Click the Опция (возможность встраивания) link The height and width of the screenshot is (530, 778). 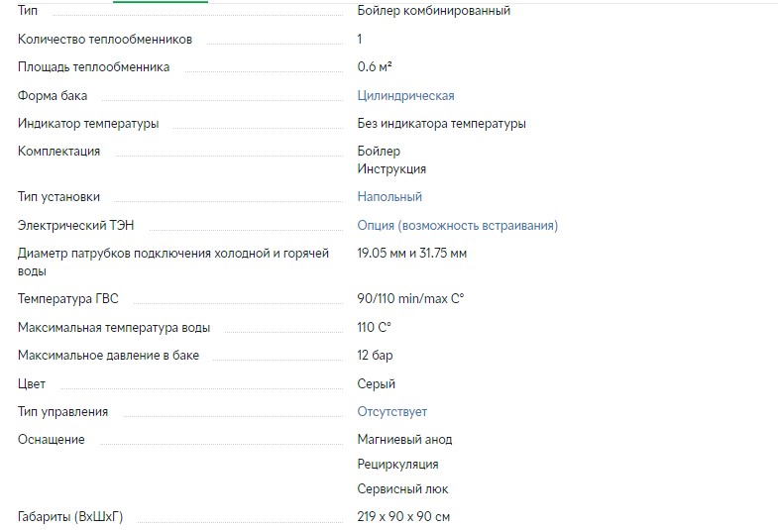(x=457, y=226)
